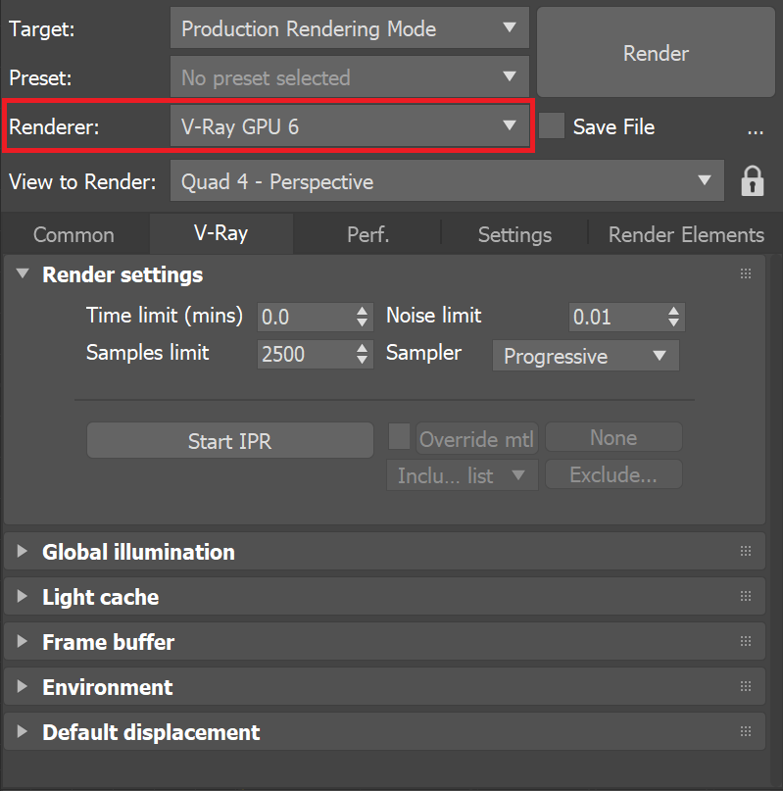The image size is (783, 791).
Task: Click the Default displacement rollout grip icon
Action: (x=746, y=731)
